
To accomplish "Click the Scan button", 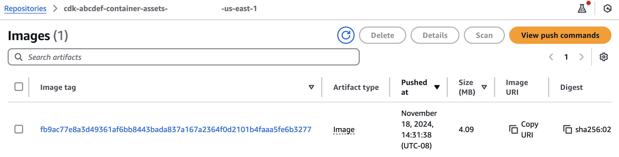I will tap(484, 35).
